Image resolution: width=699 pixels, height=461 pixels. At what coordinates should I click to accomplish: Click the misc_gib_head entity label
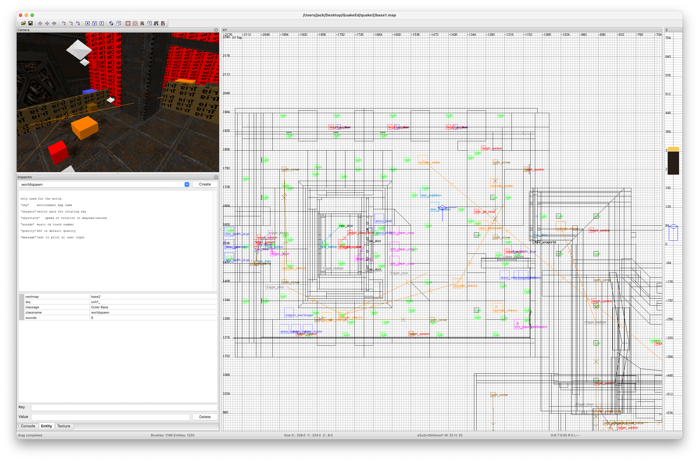(x=485, y=212)
